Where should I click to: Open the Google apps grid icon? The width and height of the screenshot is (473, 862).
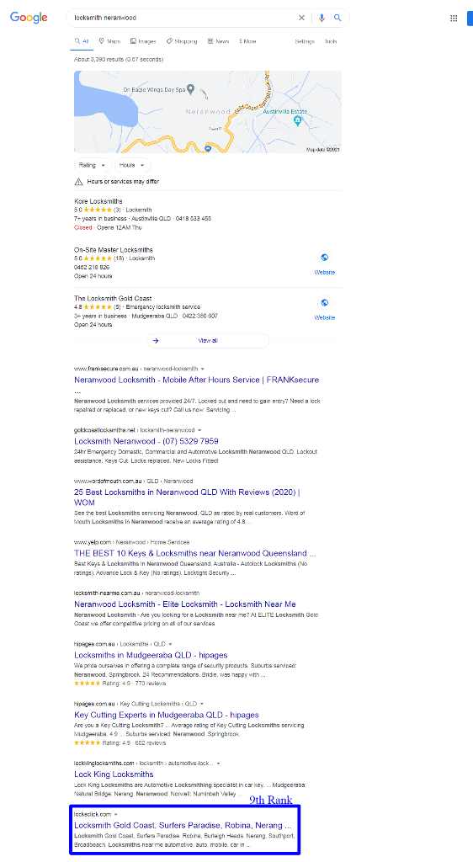coord(454,19)
